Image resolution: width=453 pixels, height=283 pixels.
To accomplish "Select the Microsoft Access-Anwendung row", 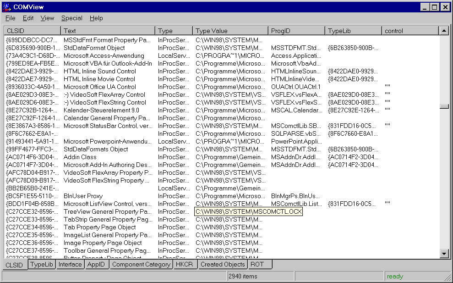I will [222, 56].
